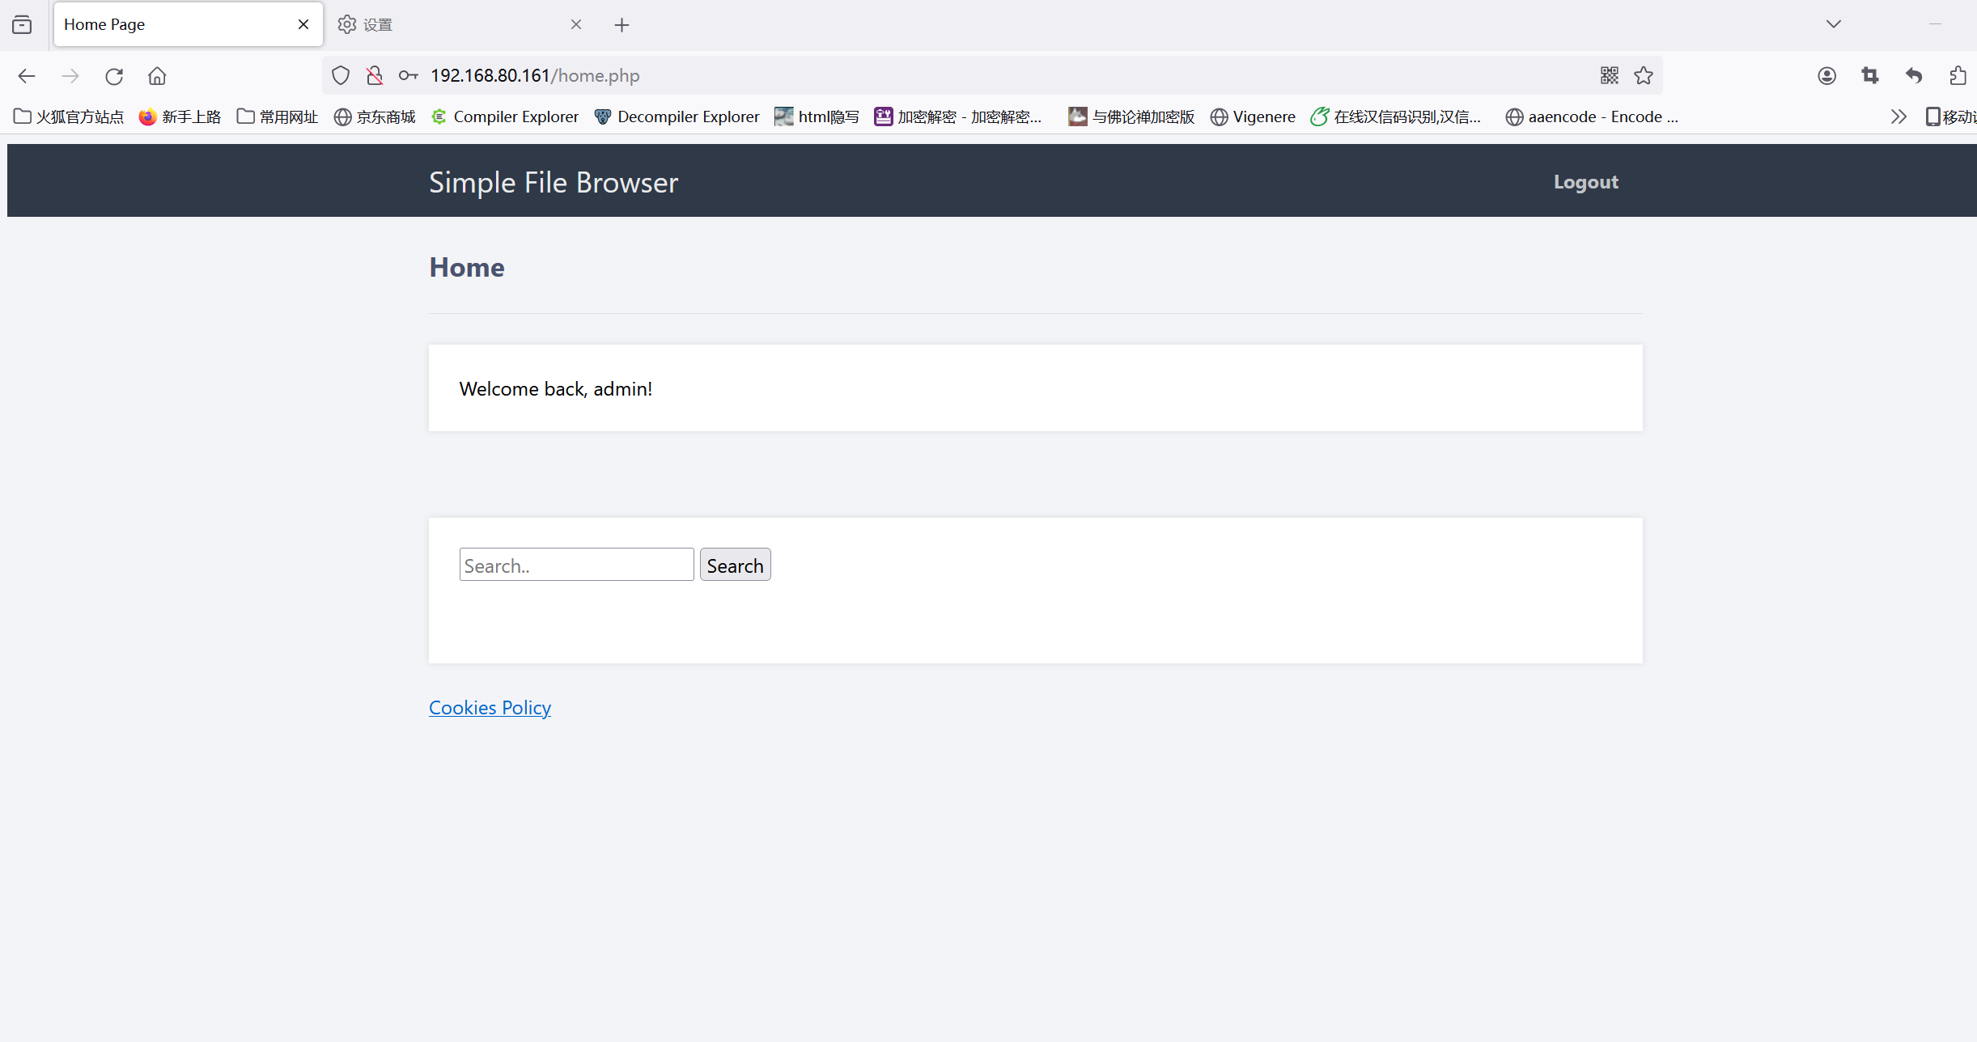Show more bookmarks with the double chevron
Image resolution: width=1977 pixels, height=1042 pixels.
pos(1899,116)
